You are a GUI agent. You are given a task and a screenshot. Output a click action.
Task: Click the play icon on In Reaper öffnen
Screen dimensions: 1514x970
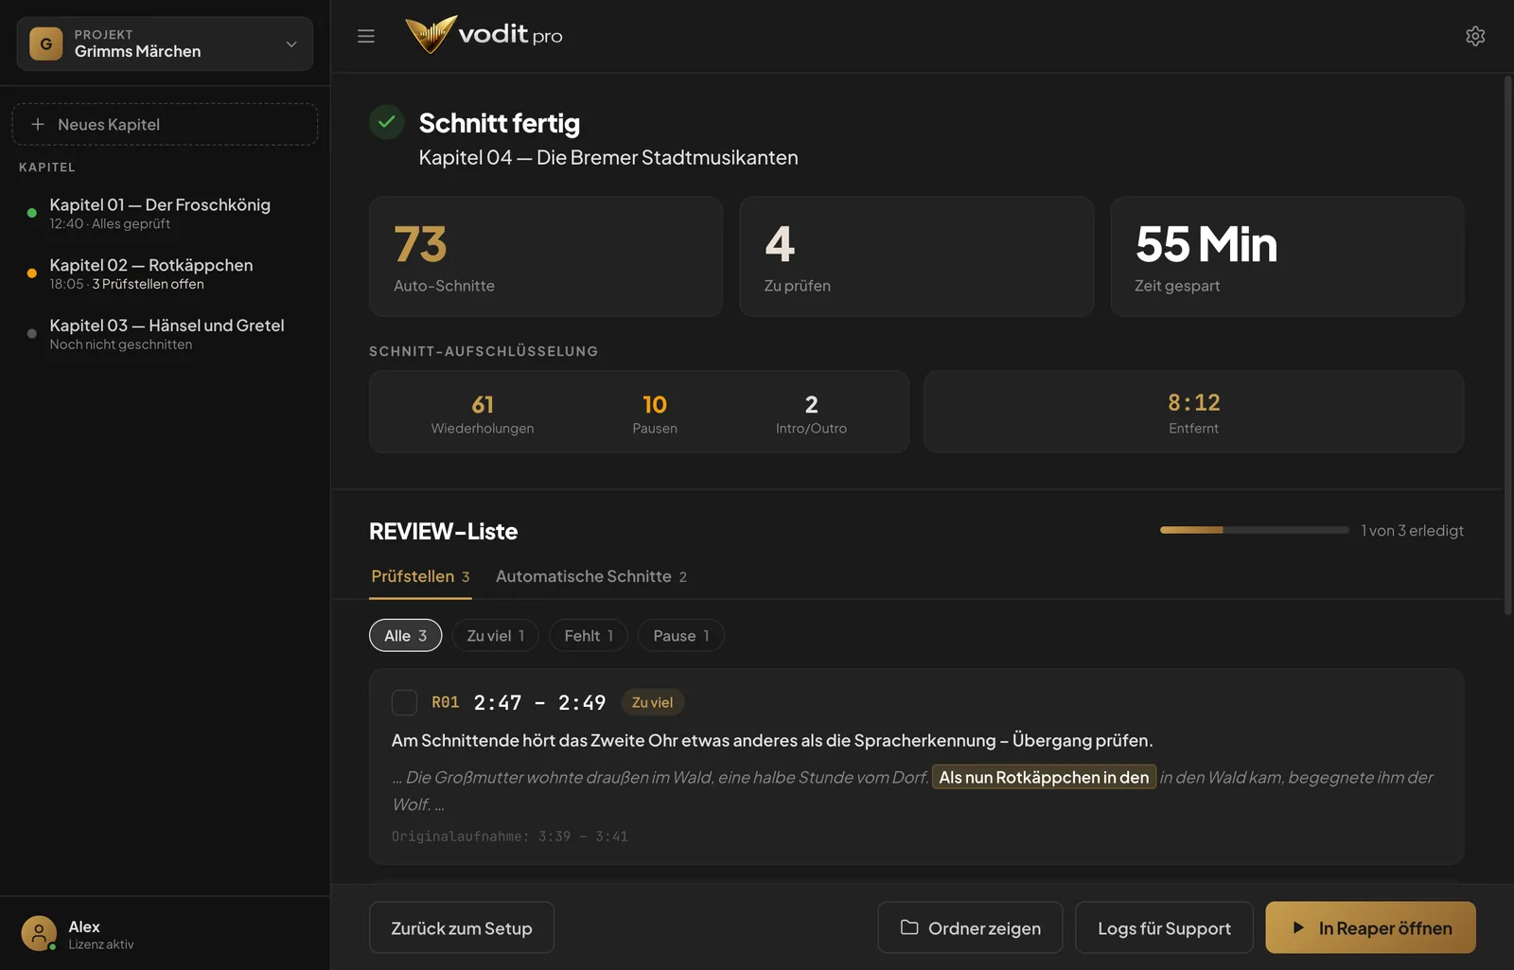[1298, 927]
